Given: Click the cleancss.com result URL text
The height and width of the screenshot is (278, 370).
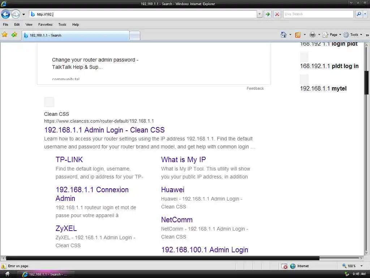Looking at the screenshot, I should (99, 121).
